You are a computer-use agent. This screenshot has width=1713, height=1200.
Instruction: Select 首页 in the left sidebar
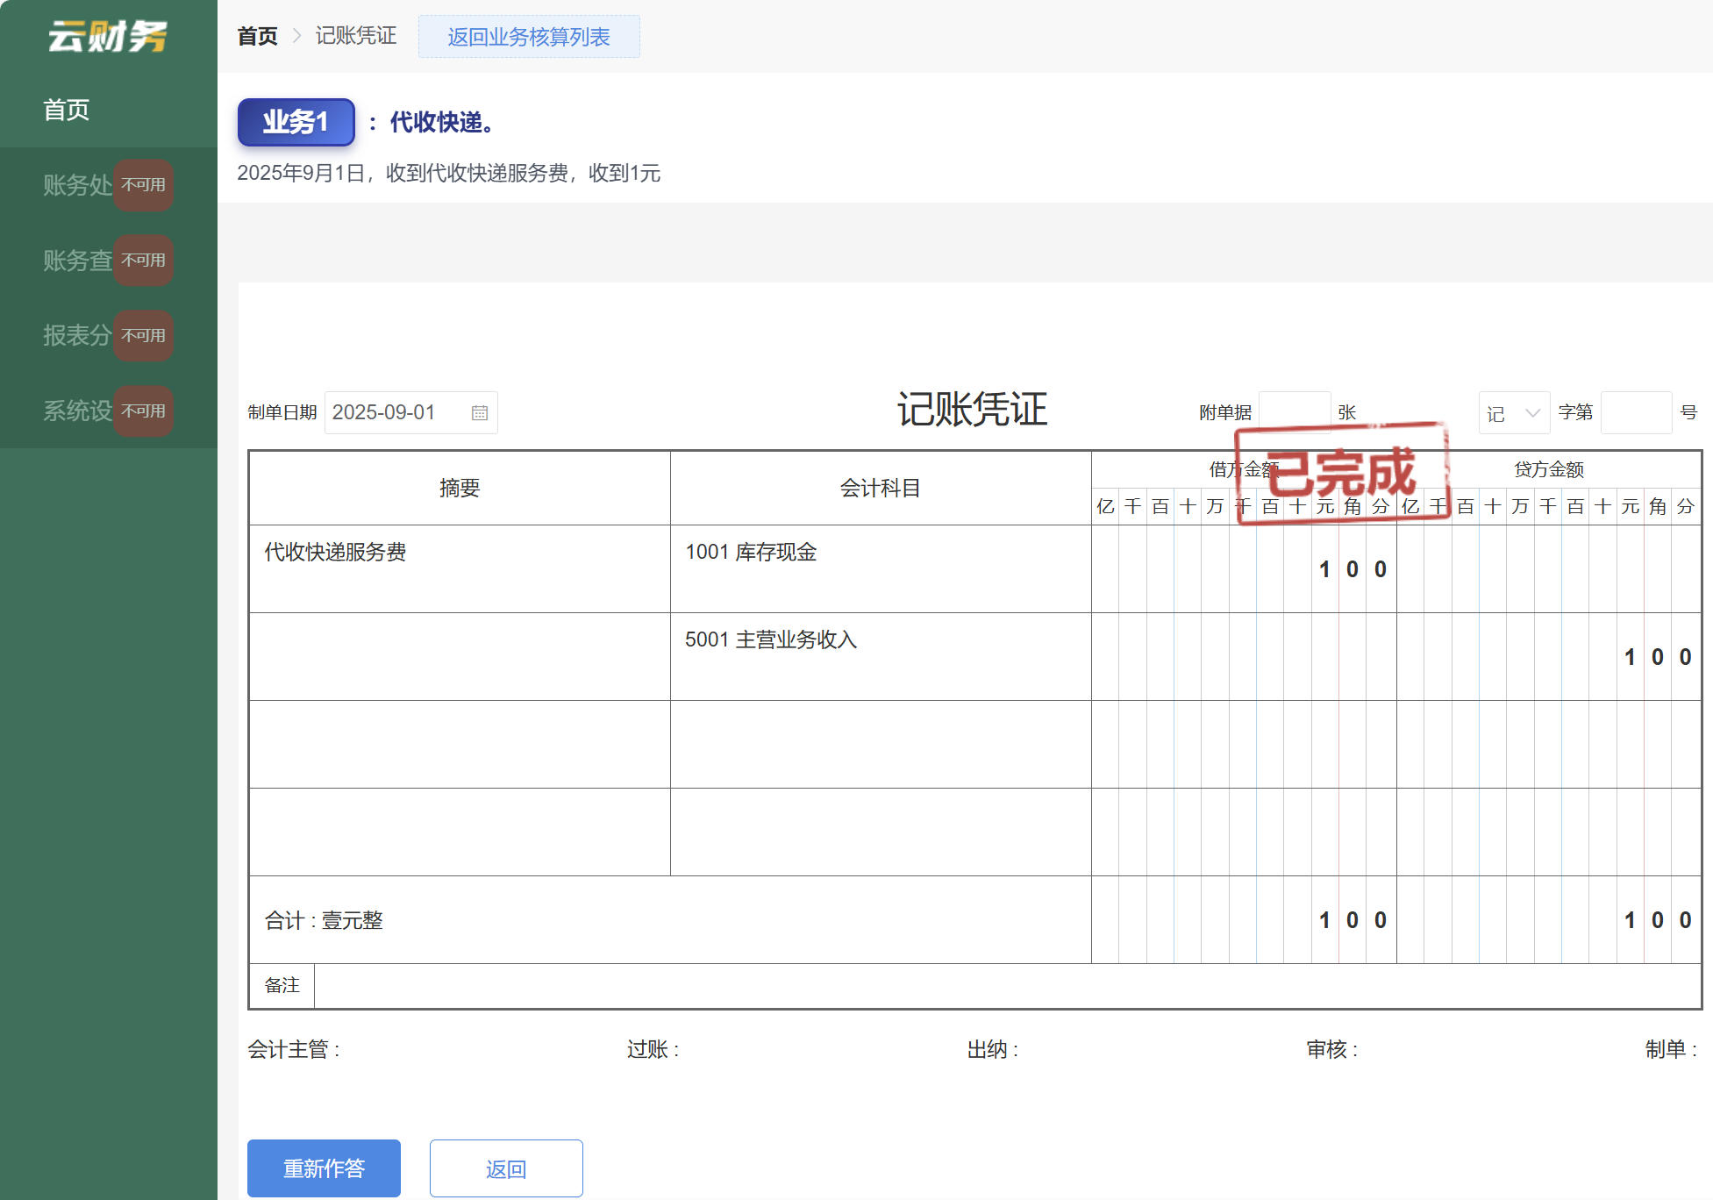point(66,109)
